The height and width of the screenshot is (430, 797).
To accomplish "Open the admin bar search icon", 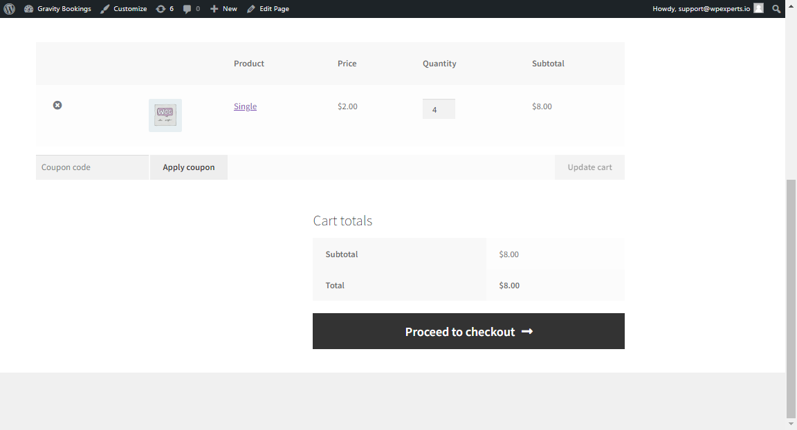I will [776, 8].
